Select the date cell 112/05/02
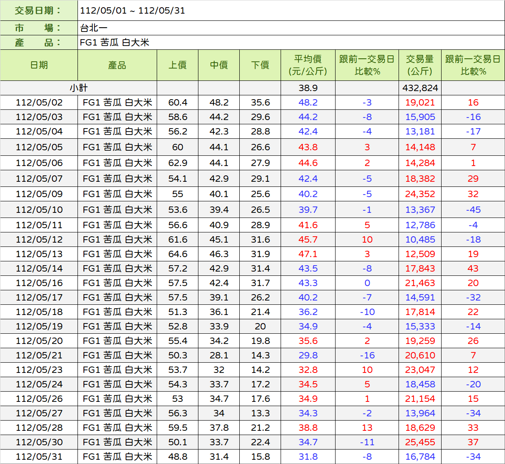Screen dimensions: 505x464 coord(39,103)
